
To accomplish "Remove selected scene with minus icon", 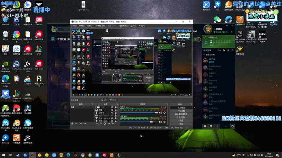I will pos(76,124).
